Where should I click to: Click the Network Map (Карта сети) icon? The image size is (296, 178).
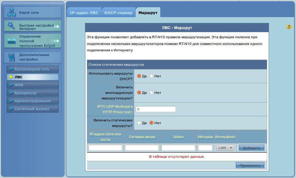pyautogui.click(x=12, y=13)
